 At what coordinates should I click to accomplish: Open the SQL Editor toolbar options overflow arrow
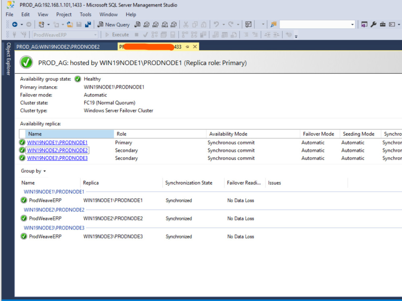click(x=296, y=36)
